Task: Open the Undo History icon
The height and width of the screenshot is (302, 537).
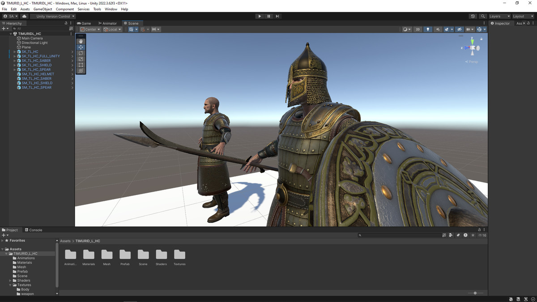Action: (x=473, y=16)
